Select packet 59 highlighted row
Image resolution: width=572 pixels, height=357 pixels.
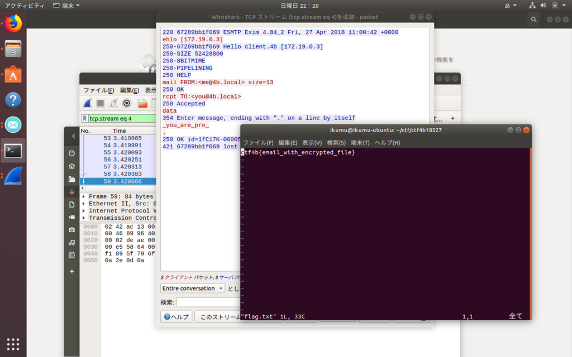(x=118, y=181)
